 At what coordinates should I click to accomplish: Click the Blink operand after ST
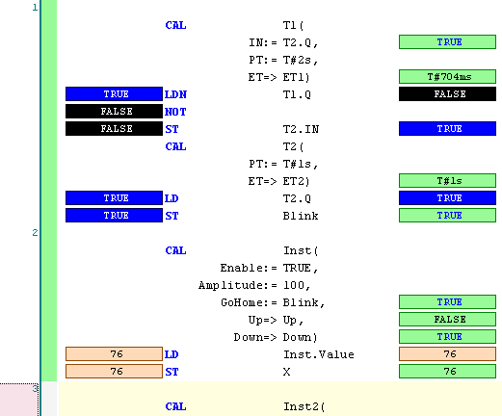[301, 216]
